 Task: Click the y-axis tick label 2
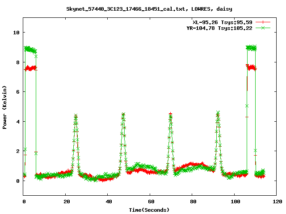pos(18,151)
